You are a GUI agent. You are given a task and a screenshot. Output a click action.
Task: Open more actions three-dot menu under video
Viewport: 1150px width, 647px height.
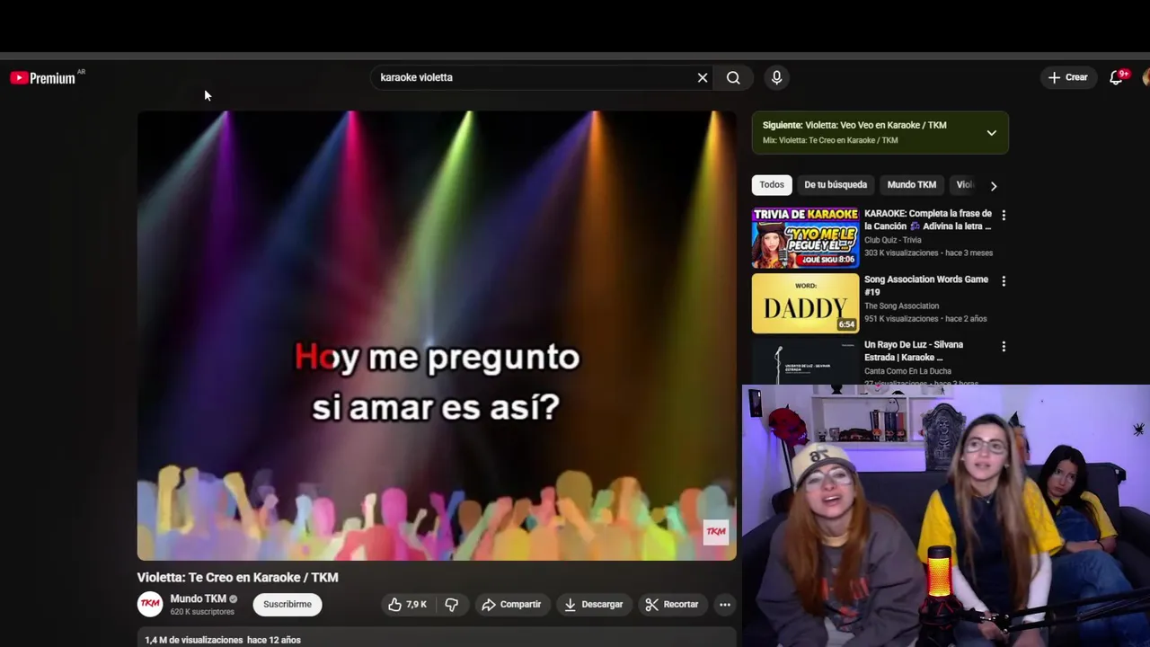click(725, 605)
